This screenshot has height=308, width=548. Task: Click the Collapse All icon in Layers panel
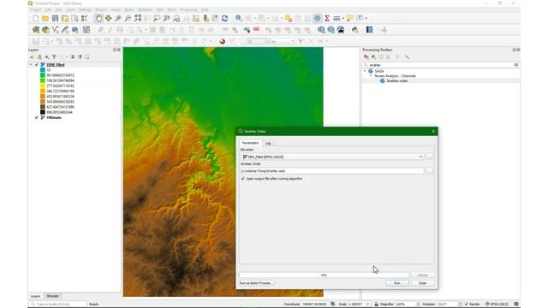pyautogui.click(x=80, y=57)
